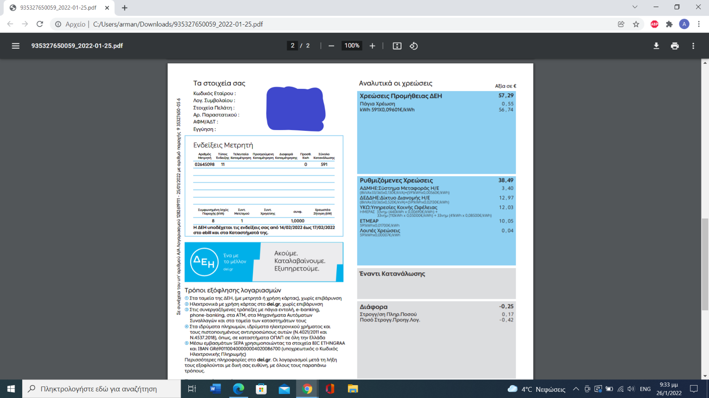Click the address bar file path
Screen dimensions: 709x398
(x=178, y=24)
